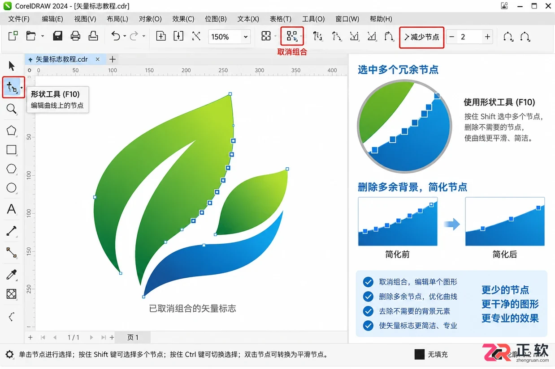Click the node editing icon with check mark

(354, 36)
